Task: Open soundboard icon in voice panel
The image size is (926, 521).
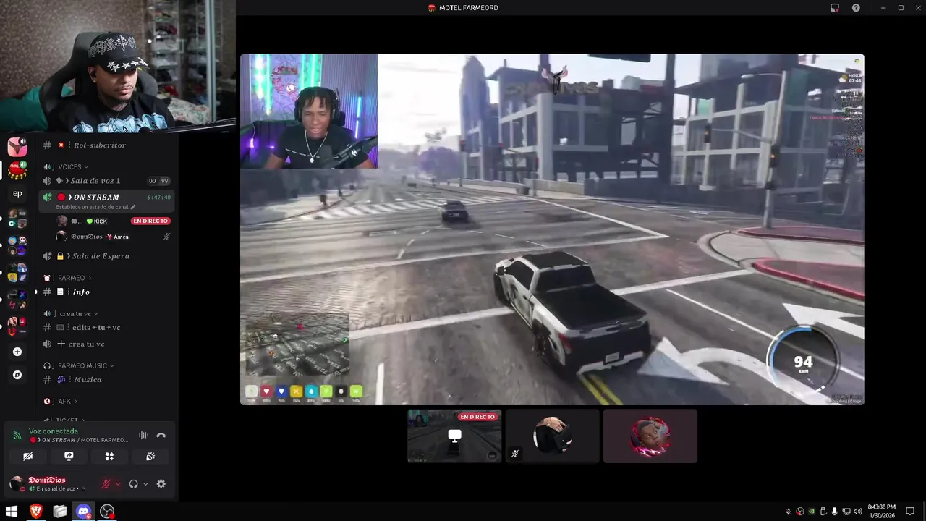Action: [150, 457]
